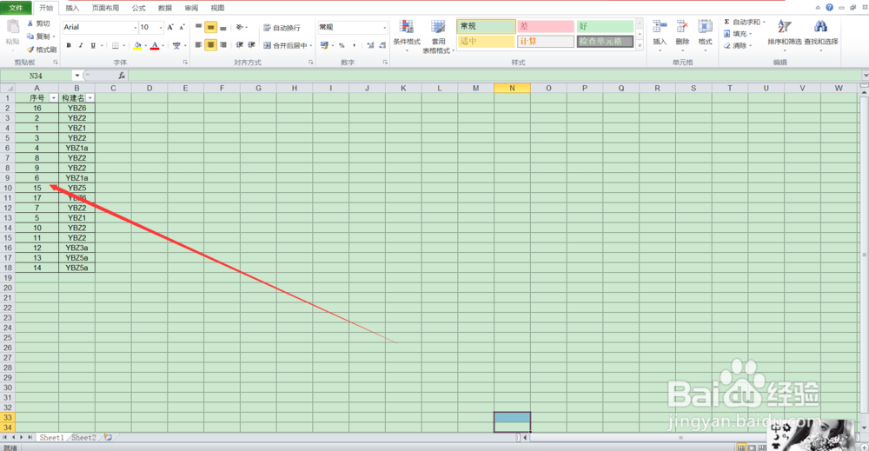Image resolution: width=869 pixels, height=451 pixels.
Task: Click into the formula bar
Action: point(495,76)
